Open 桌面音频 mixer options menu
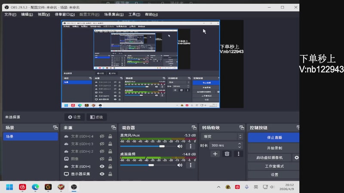This screenshot has height=193, width=344. pos(190,165)
